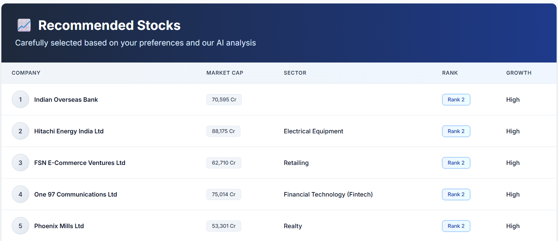Click the Electrical Equipment sector cell

point(313,131)
